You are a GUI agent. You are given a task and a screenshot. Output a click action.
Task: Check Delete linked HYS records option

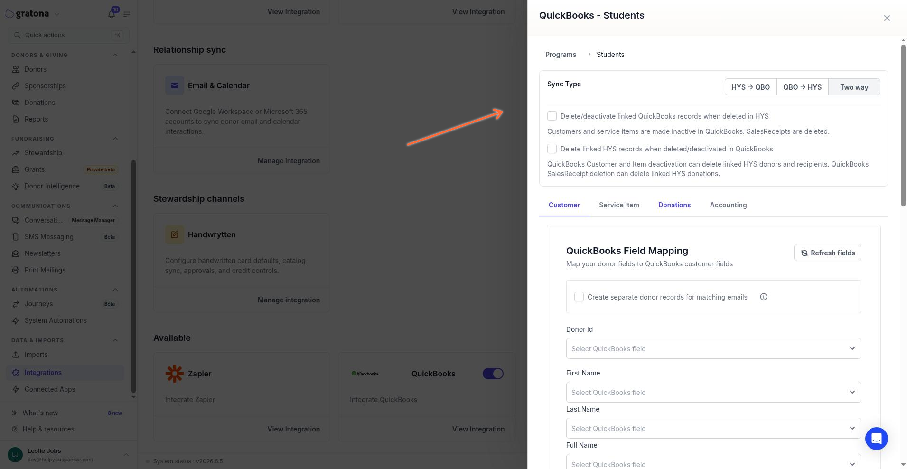[552, 149]
